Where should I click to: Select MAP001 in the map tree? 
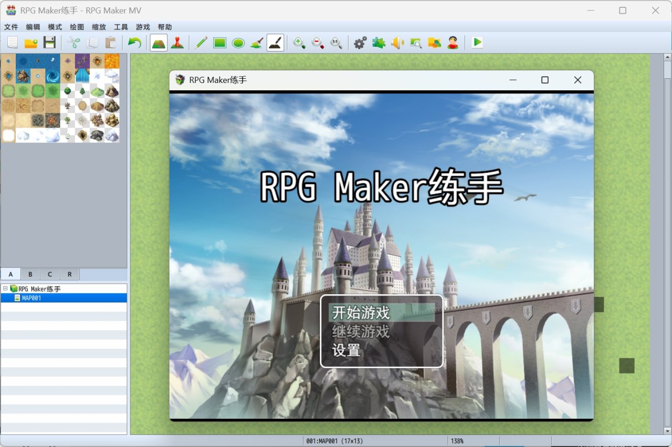(x=64, y=298)
